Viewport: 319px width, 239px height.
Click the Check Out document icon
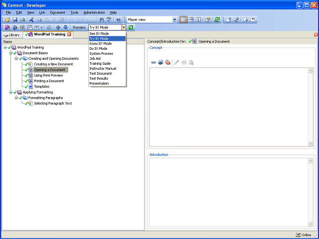(x=246, y=20)
